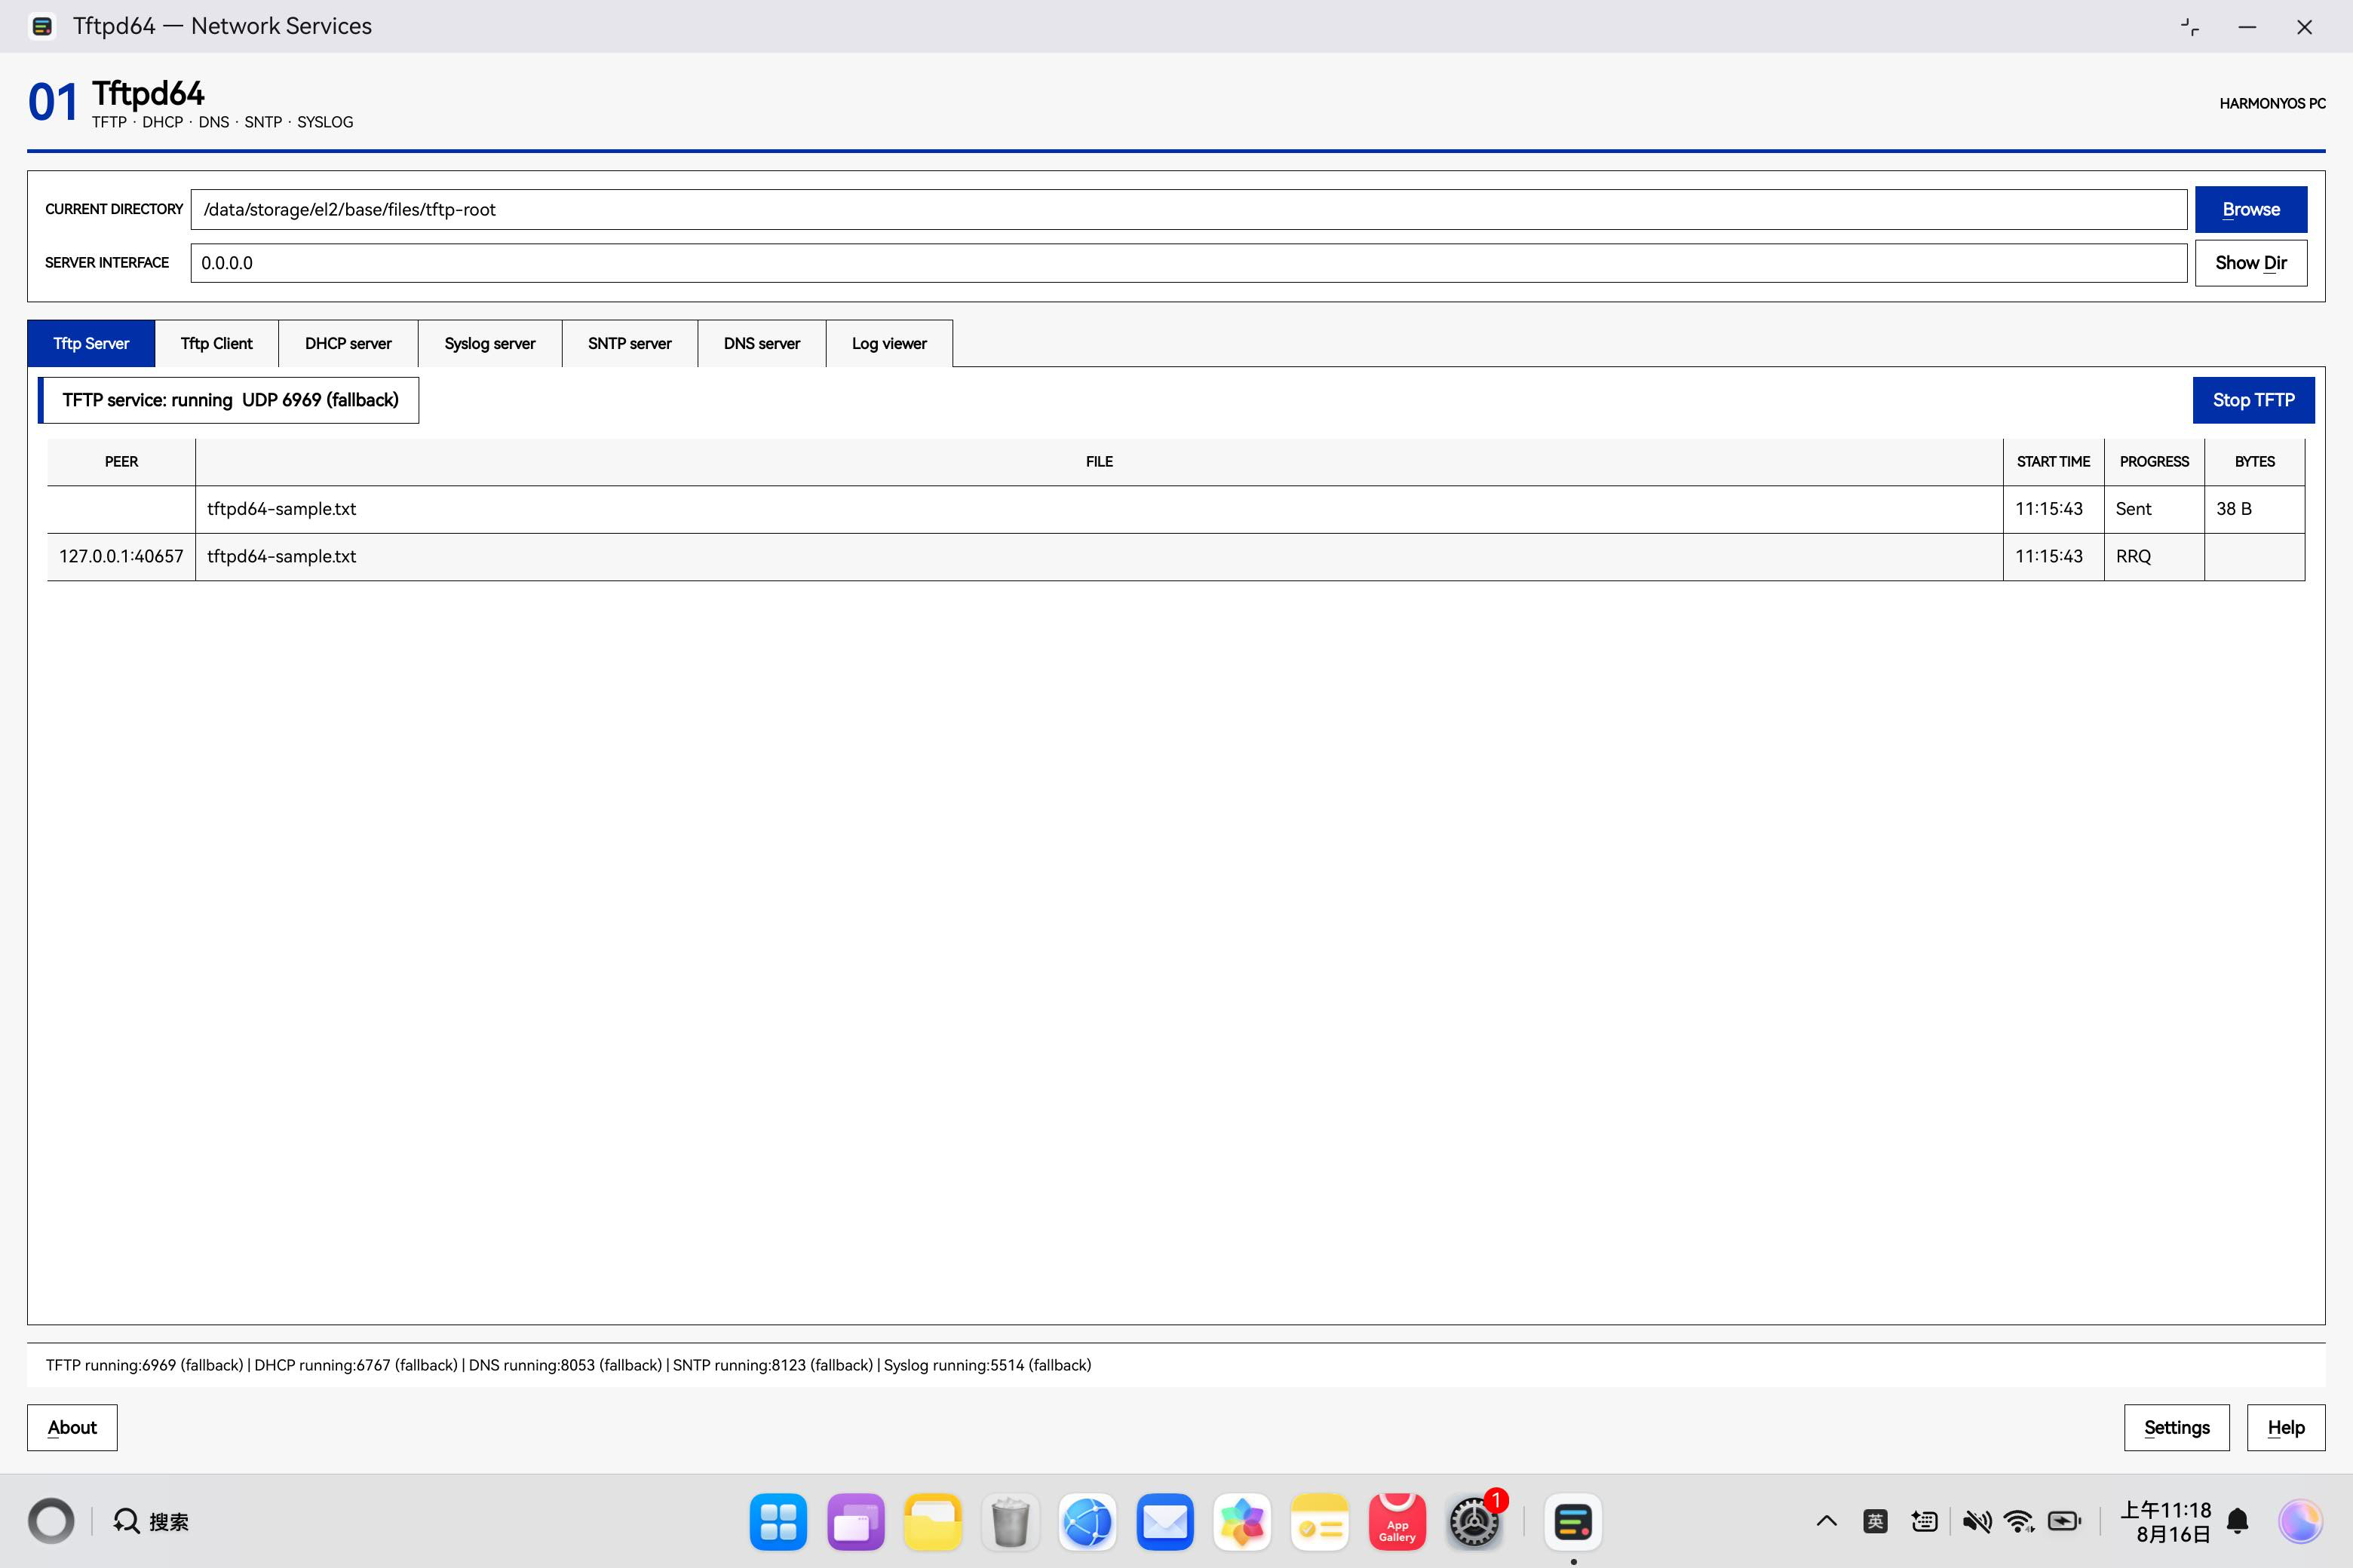Click the Sent progress cell
2353x1568 pixels.
(2154, 509)
